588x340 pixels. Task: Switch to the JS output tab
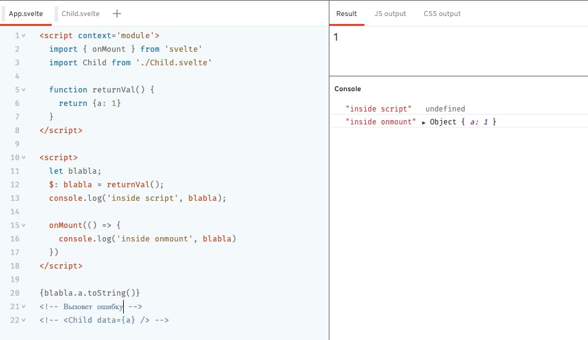(390, 14)
